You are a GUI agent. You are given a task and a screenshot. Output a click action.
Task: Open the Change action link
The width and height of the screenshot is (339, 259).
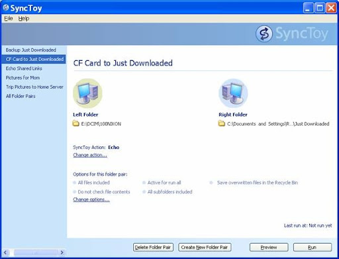(x=90, y=155)
